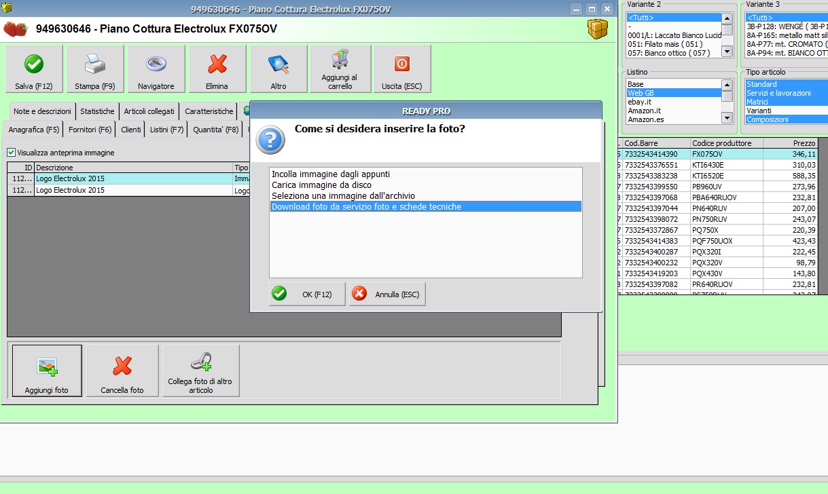Click the Aggiungi foto button

[x=47, y=370]
